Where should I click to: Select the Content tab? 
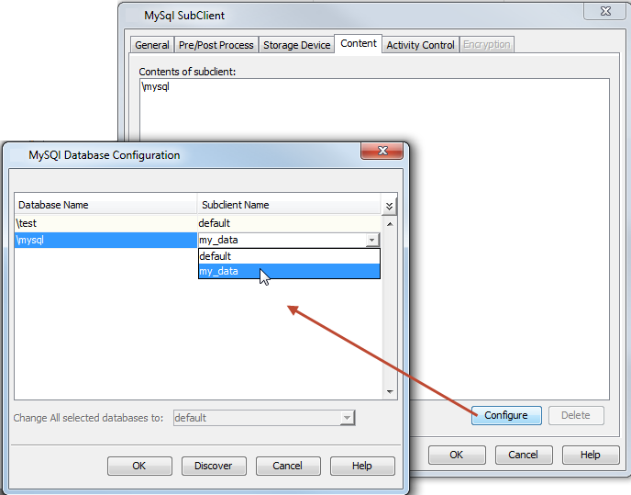358,44
